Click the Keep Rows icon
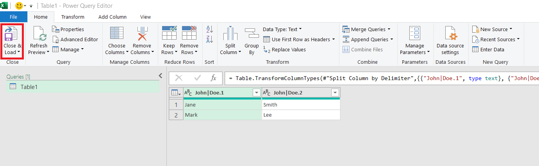Viewport: 539px width, 166px height. point(169,33)
